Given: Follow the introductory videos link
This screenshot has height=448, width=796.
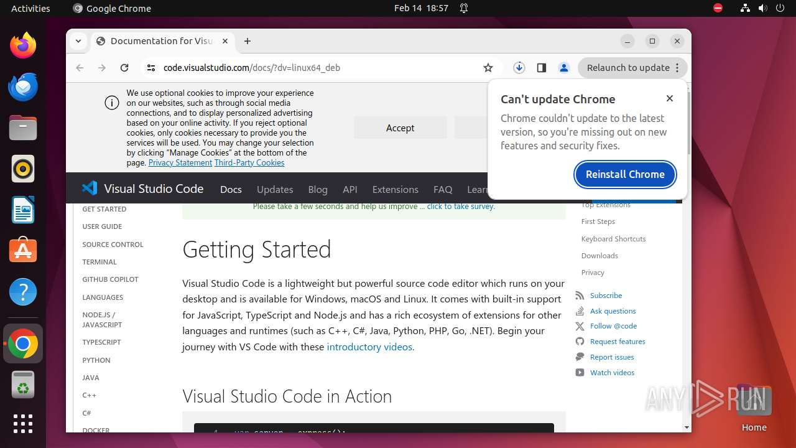Looking at the screenshot, I should coord(369,347).
